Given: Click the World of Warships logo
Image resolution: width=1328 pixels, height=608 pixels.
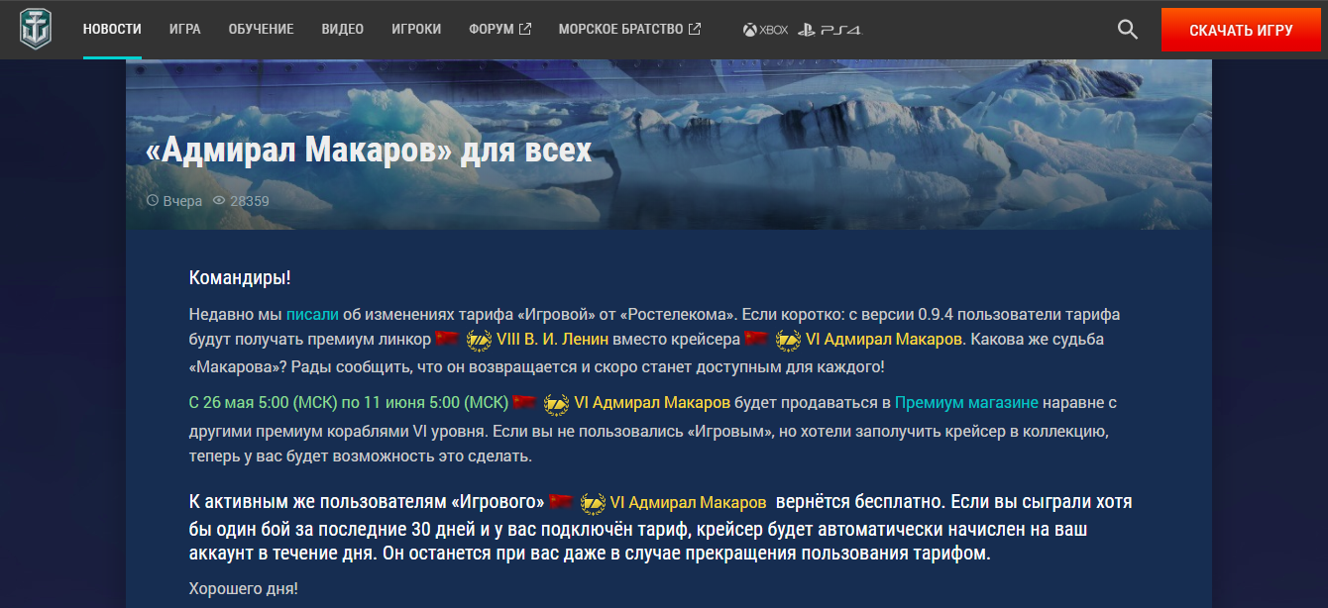Looking at the screenshot, I should coord(36,30).
